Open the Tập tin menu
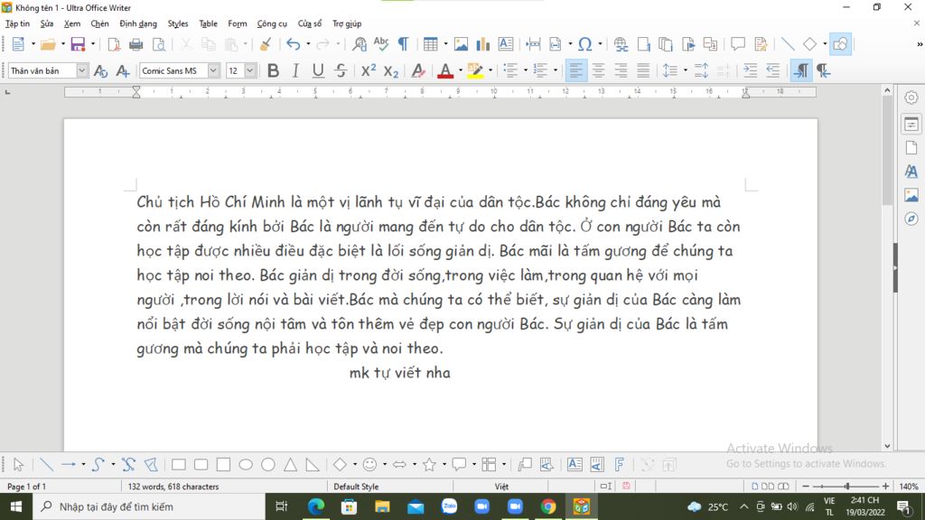This screenshot has width=925, height=520. (x=17, y=23)
